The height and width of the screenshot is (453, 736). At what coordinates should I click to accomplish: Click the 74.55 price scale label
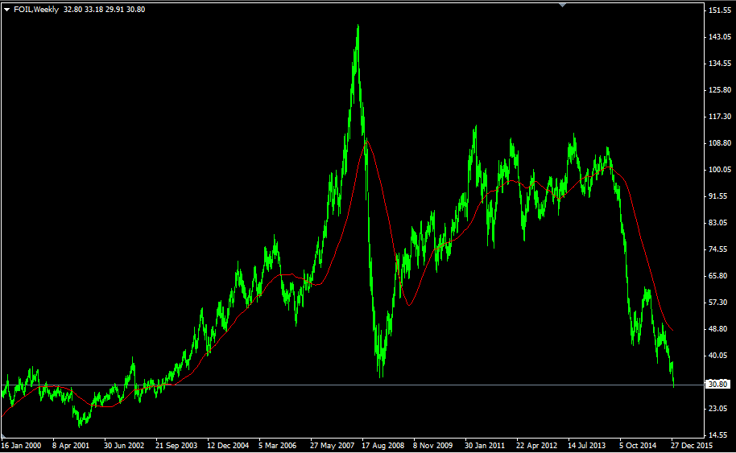[x=720, y=249]
